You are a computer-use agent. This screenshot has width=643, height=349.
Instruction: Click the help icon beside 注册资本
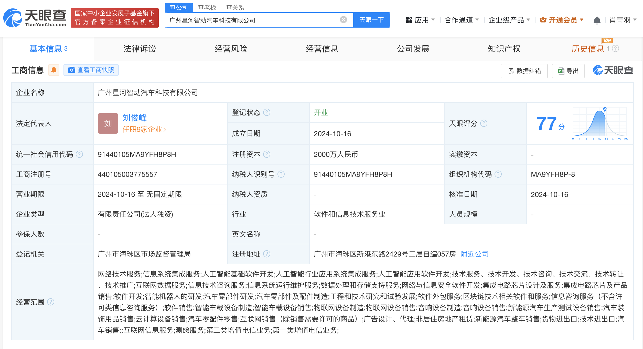267,154
